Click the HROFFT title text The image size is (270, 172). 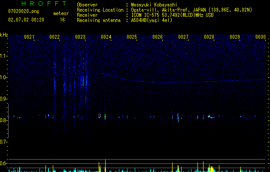click(x=44, y=3)
